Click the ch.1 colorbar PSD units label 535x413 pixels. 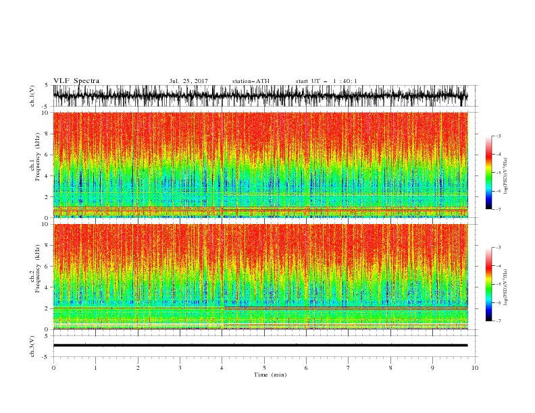point(506,176)
